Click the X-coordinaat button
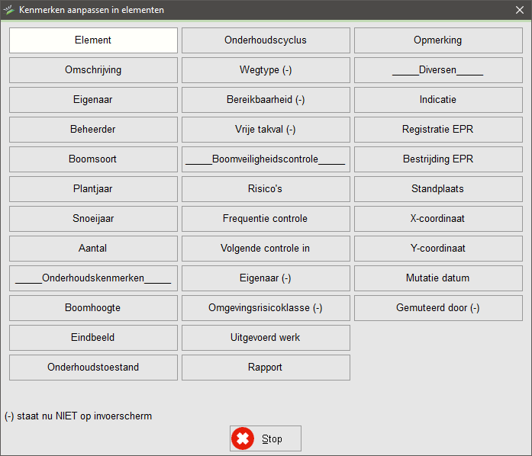Image resolution: width=532 pixels, height=456 pixels. pos(438,219)
